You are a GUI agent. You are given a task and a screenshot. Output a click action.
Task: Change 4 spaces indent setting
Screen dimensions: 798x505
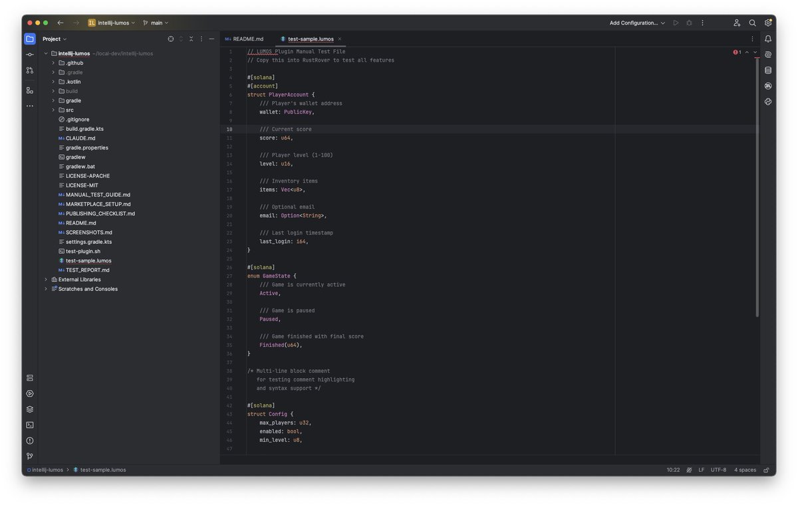(745, 470)
